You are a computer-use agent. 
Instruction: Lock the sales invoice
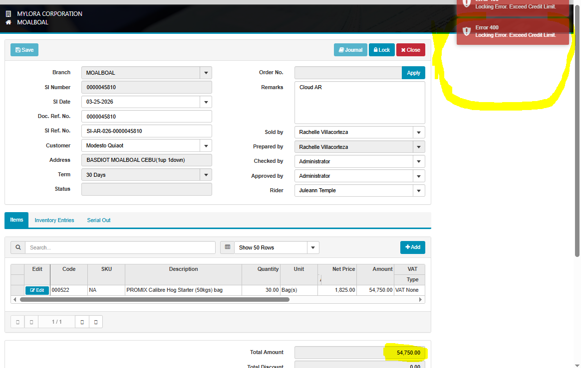pos(381,50)
